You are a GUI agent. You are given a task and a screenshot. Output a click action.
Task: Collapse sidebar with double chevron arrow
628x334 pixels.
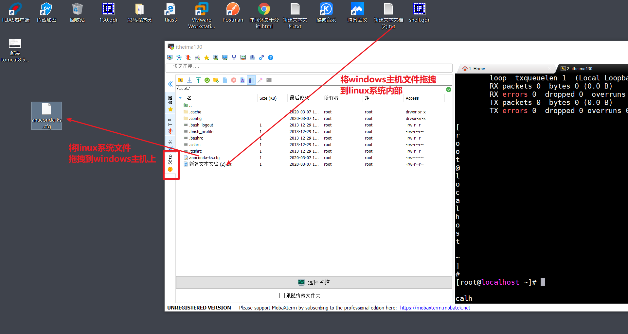(x=170, y=84)
